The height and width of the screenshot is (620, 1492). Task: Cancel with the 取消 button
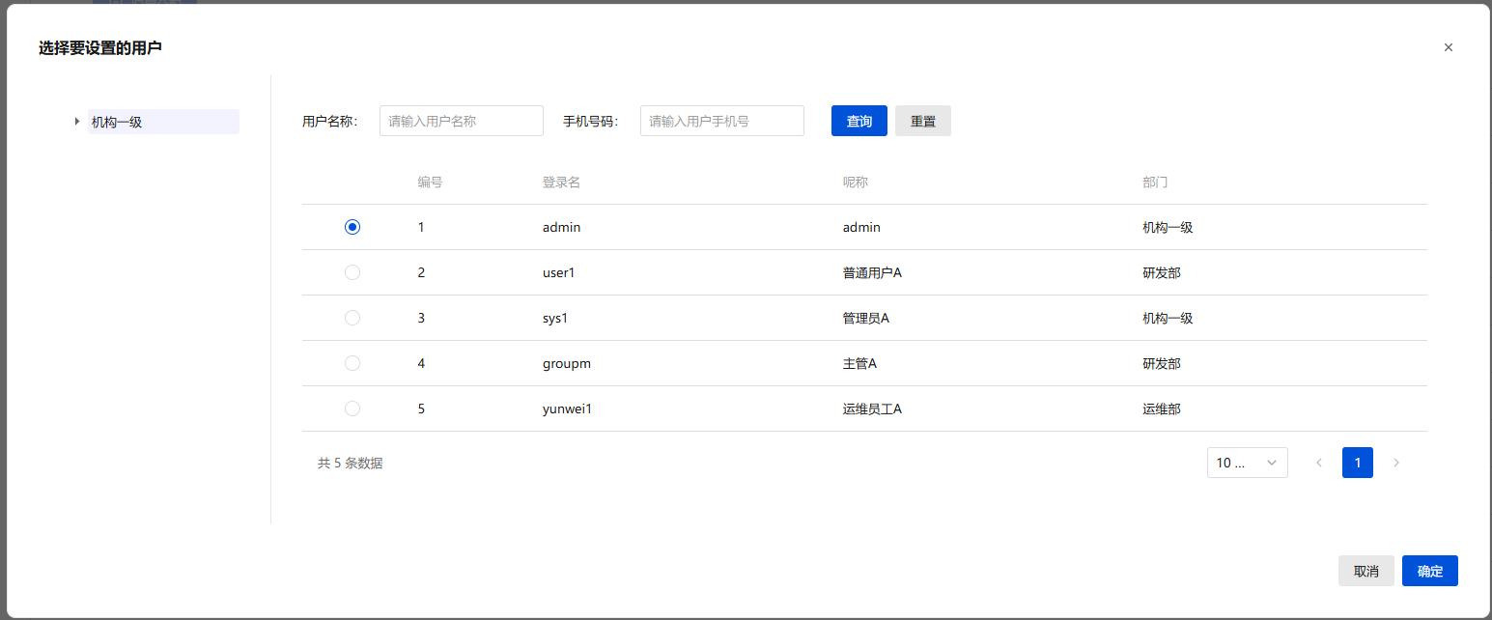1365,571
